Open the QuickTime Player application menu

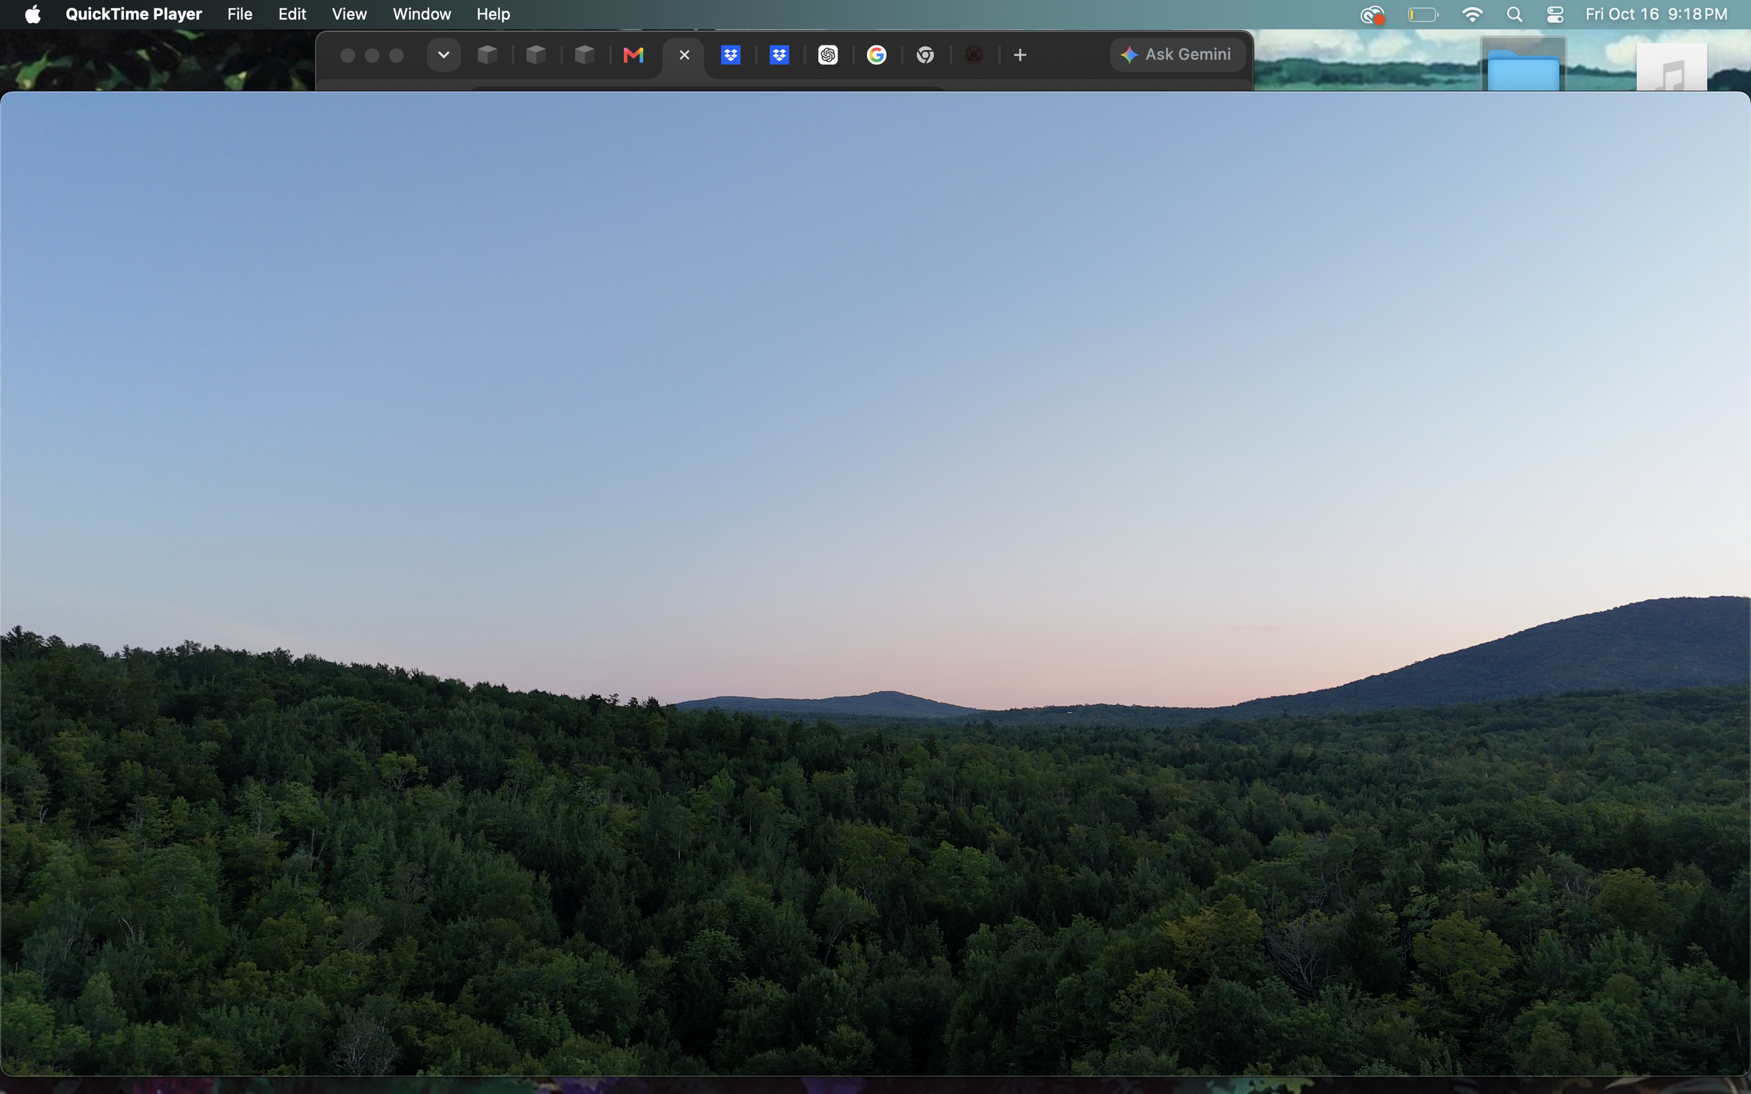click(133, 15)
